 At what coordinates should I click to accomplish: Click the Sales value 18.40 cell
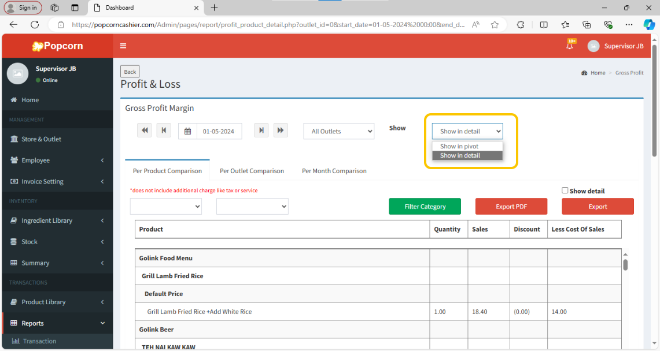click(489, 312)
